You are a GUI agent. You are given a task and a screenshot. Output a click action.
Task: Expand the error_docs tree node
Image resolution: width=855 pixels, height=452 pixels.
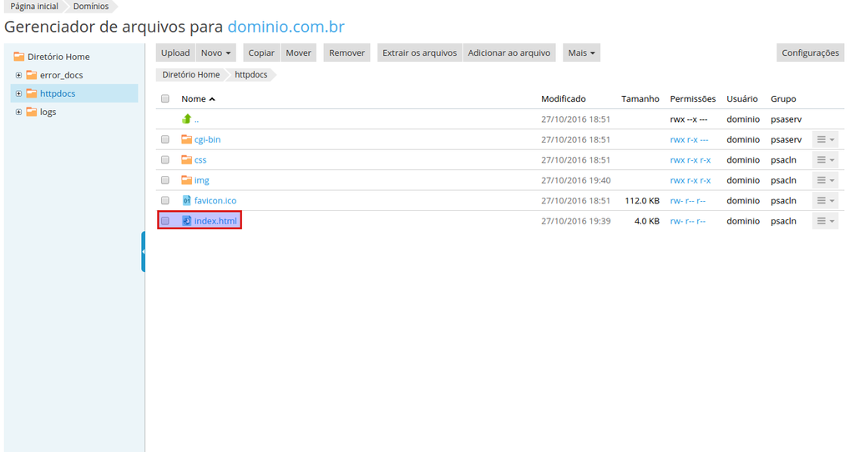pyautogui.click(x=18, y=75)
